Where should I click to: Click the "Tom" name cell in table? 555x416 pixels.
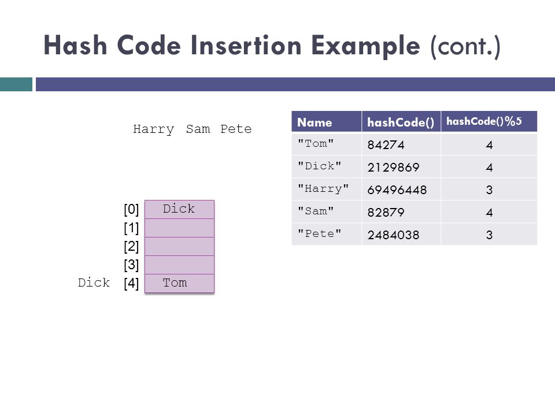click(326, 144)
